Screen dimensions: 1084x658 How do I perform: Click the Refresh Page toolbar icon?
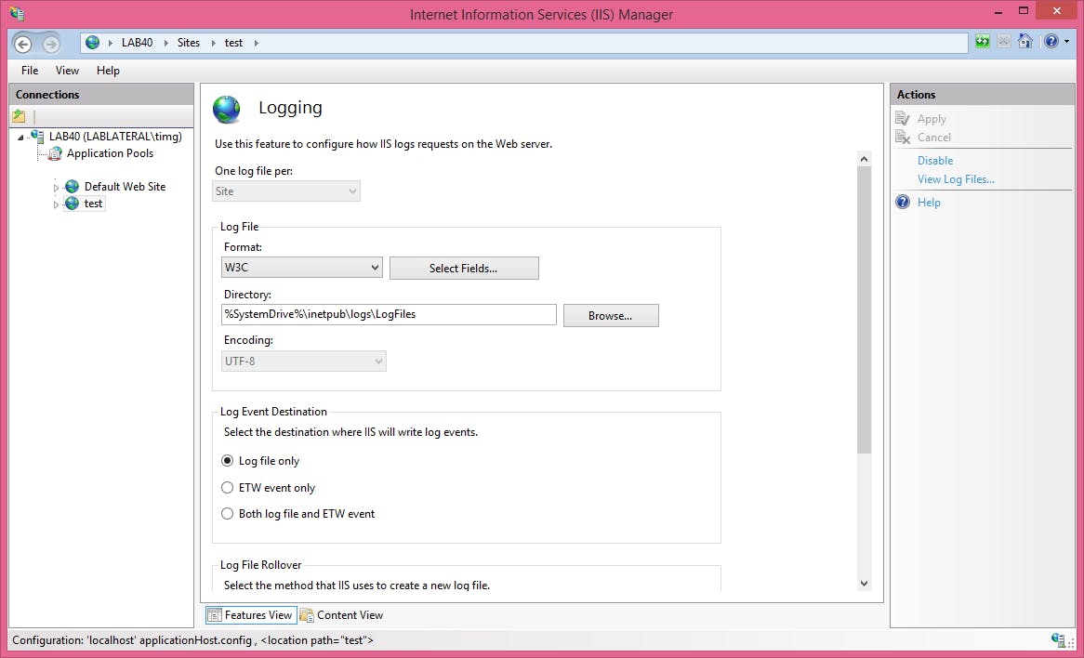point(983,42)
